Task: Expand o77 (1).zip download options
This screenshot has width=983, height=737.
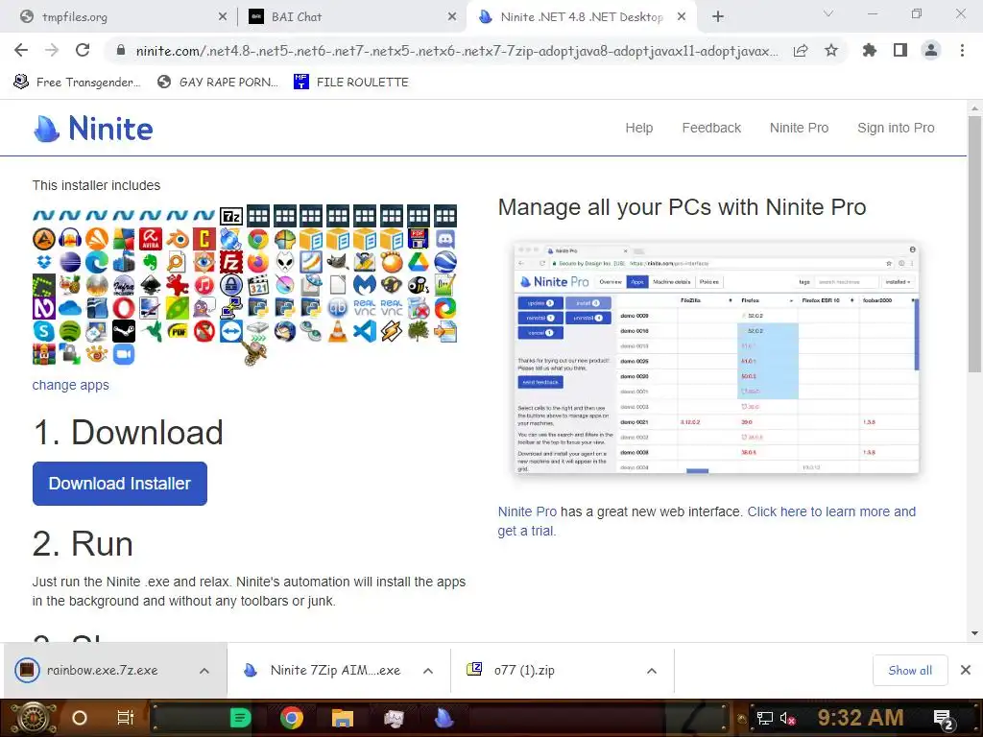Action: click(652, 671)
